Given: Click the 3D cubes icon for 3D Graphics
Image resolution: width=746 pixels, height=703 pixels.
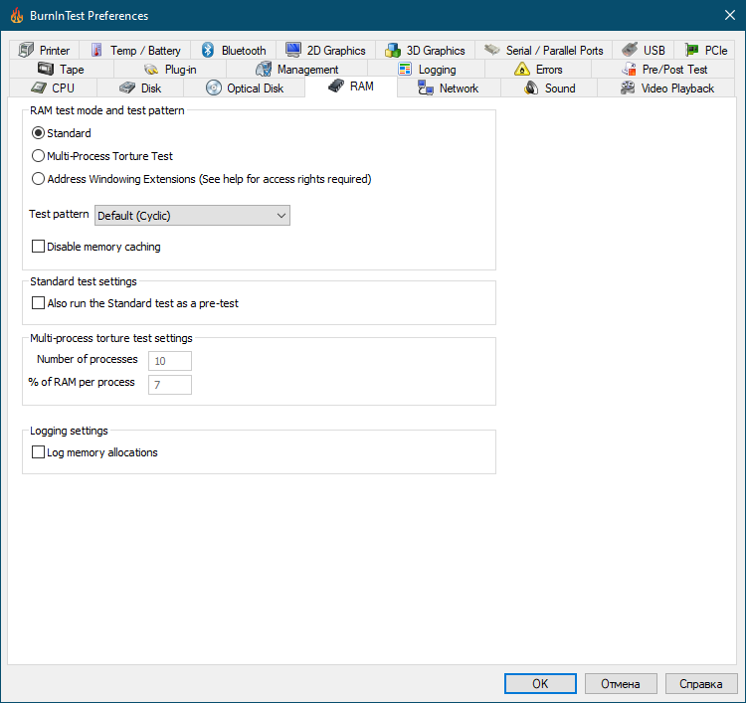Looking at the screenshot, I should tap(393, 50).
